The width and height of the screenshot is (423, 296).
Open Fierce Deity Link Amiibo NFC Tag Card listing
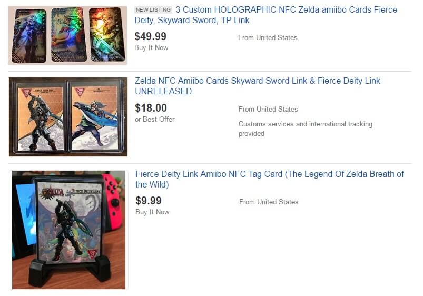pos(269,174)
